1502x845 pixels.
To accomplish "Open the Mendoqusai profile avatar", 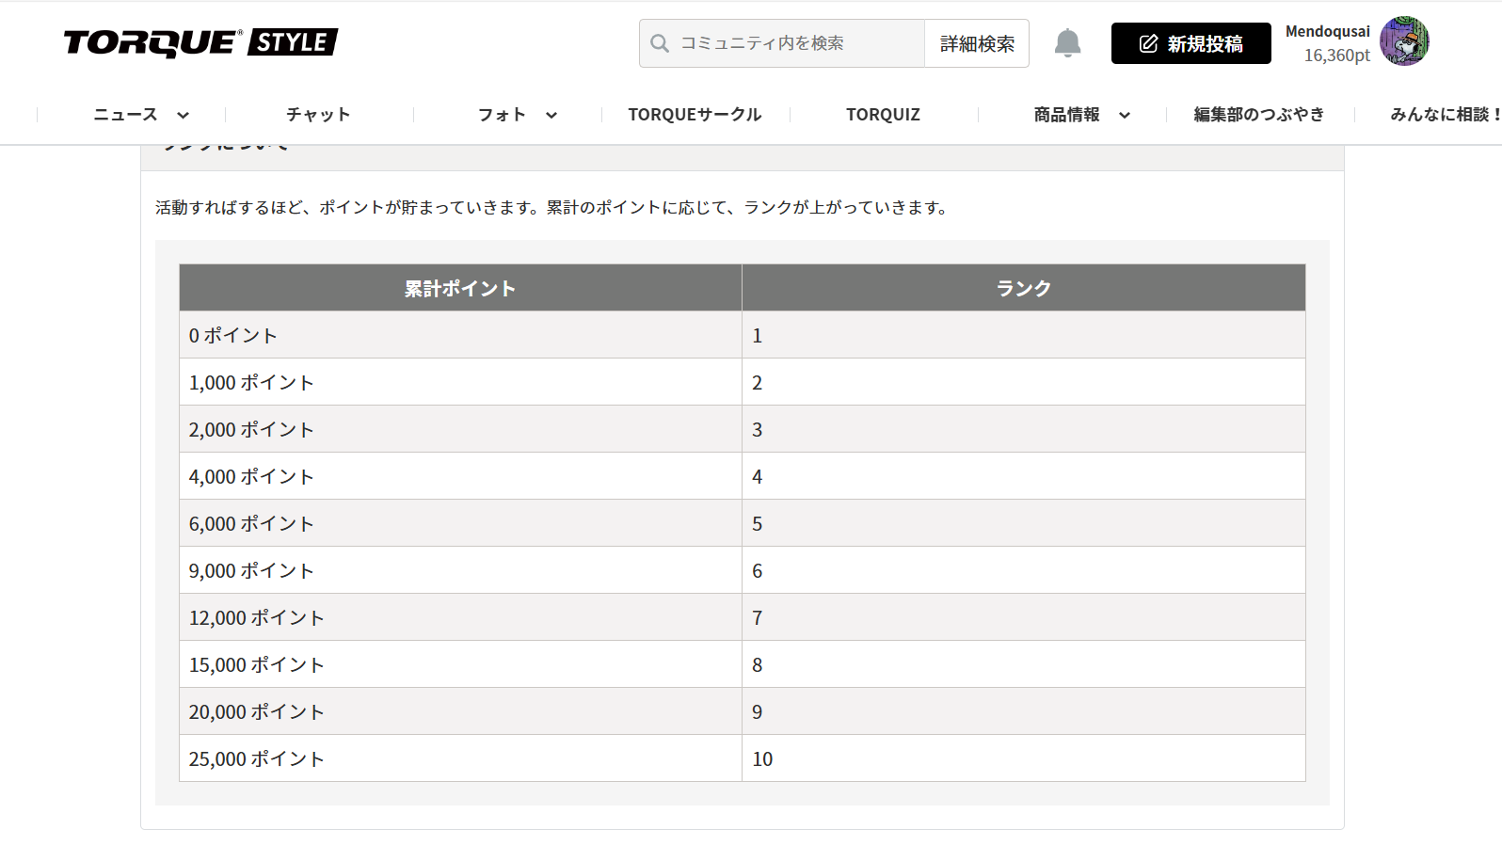I will 1403,41.
